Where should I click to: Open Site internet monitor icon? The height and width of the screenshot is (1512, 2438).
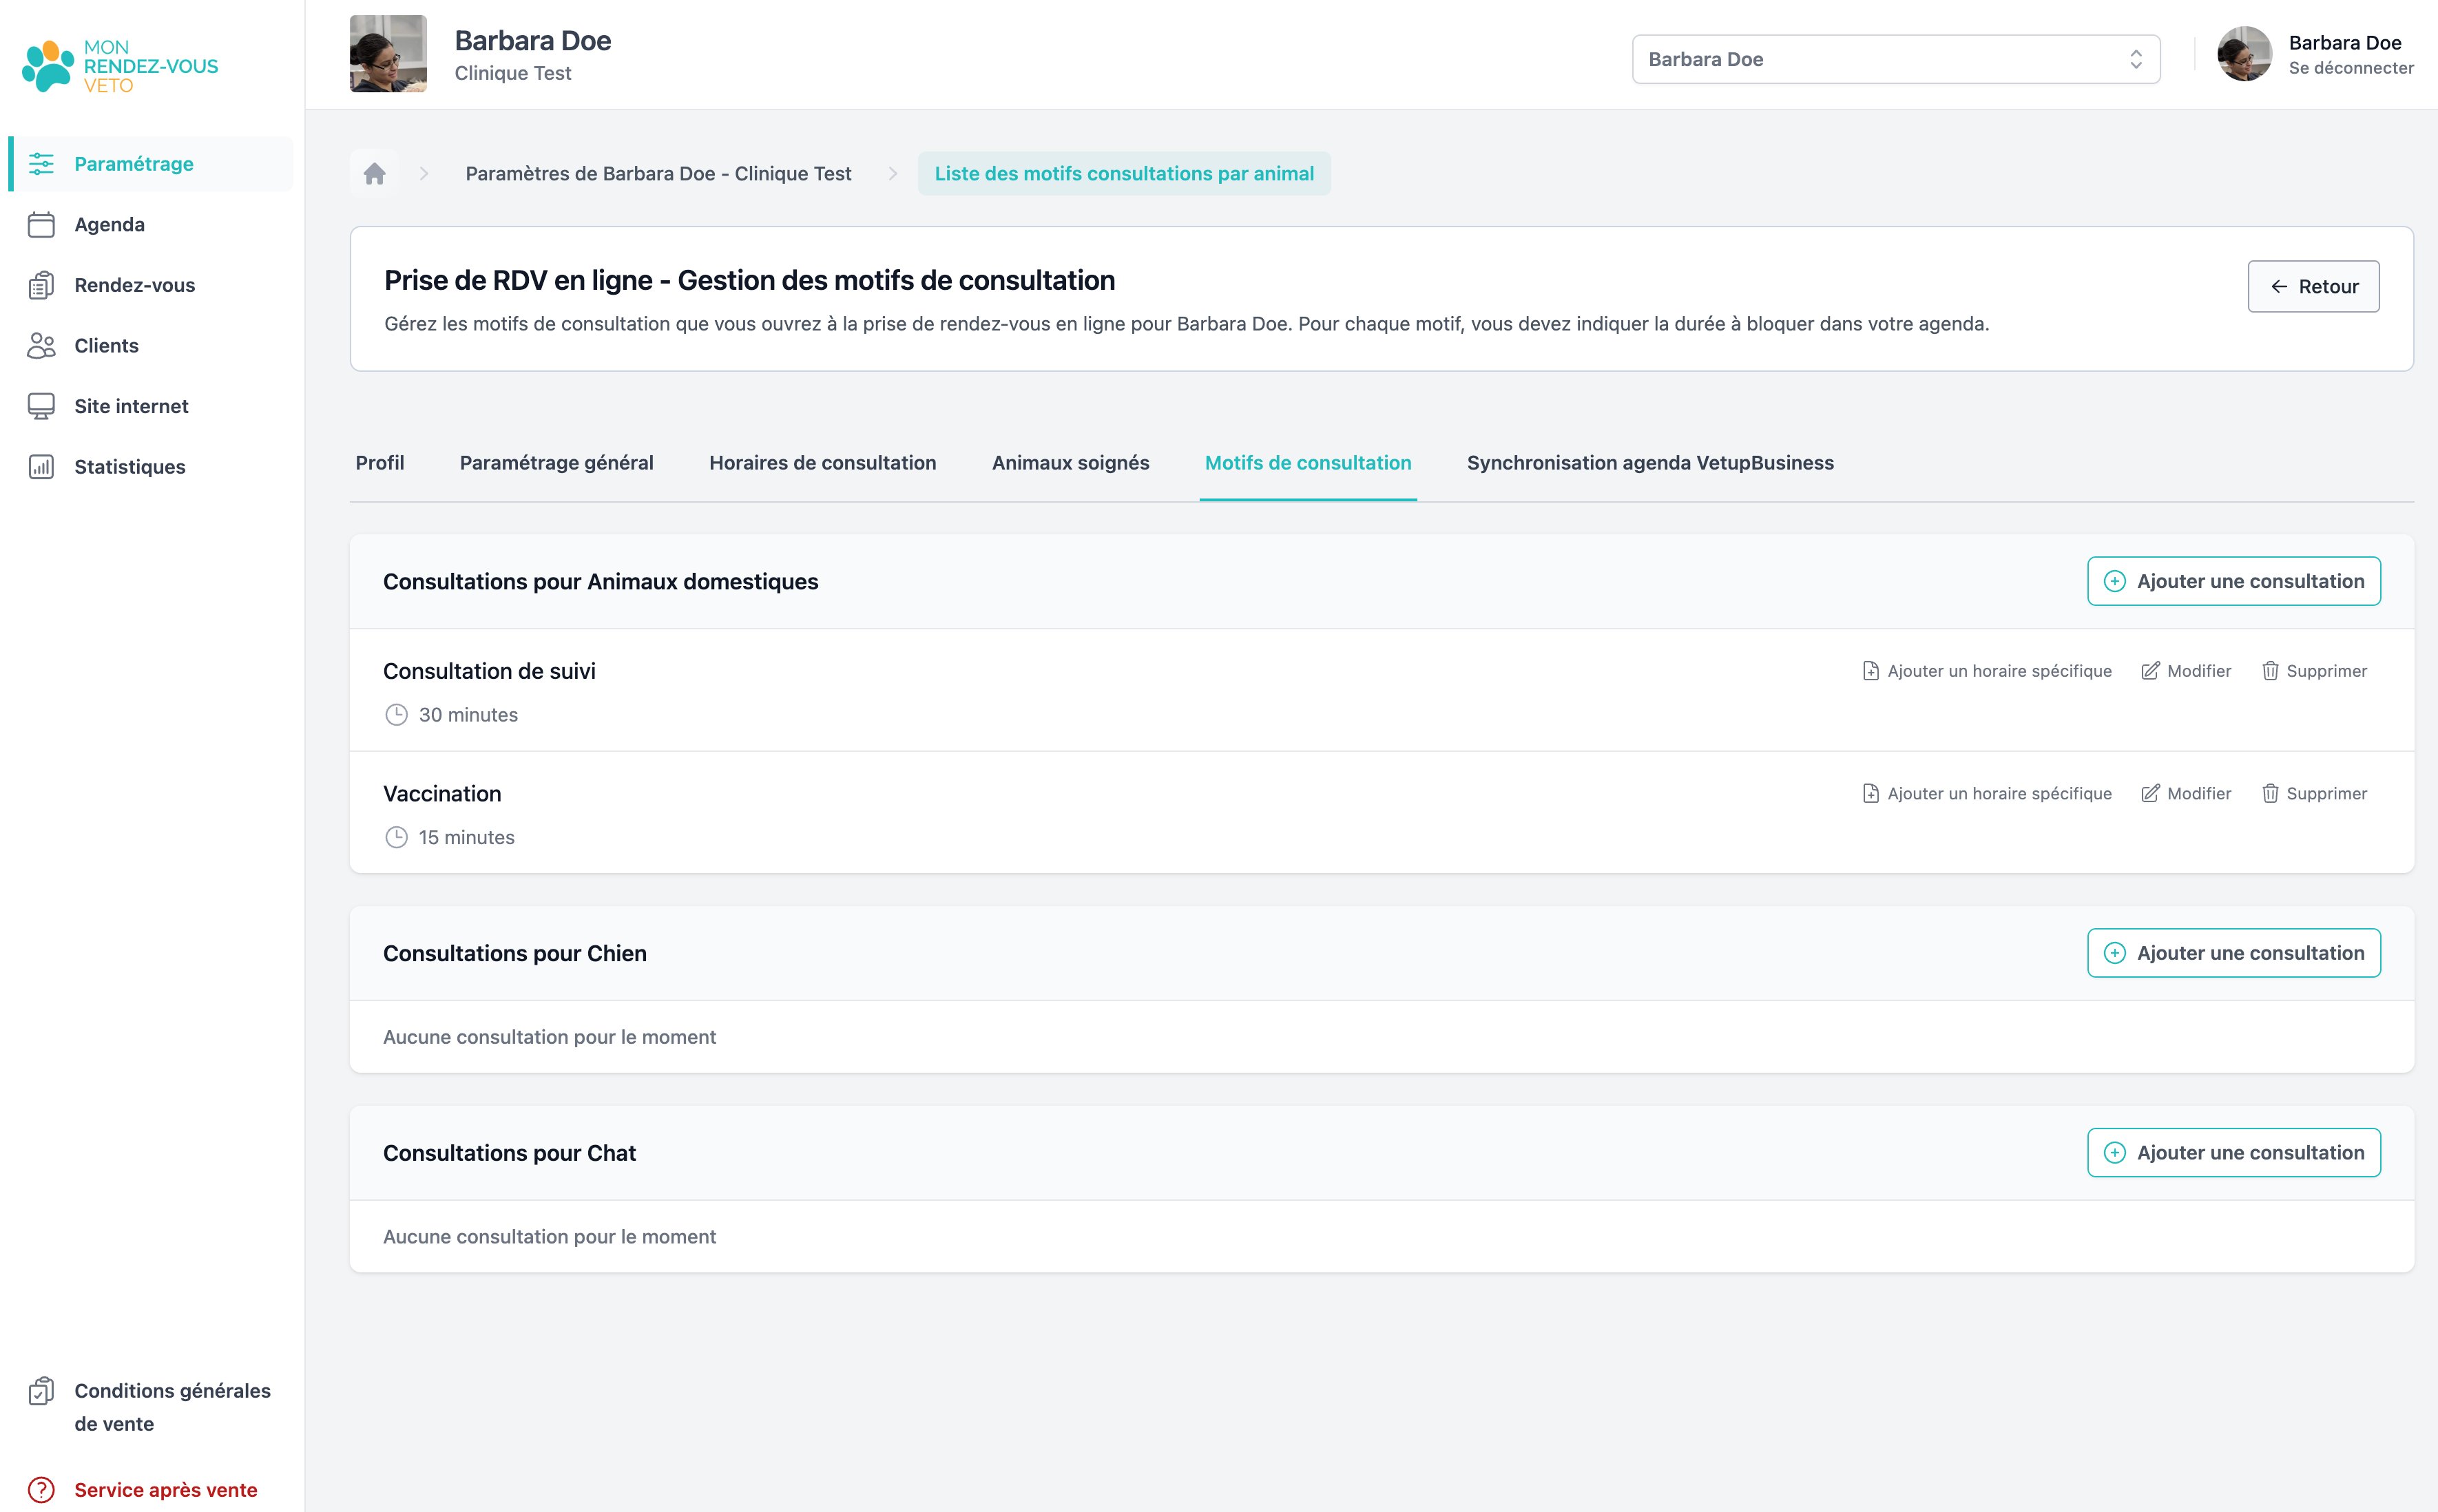(41, 406)
